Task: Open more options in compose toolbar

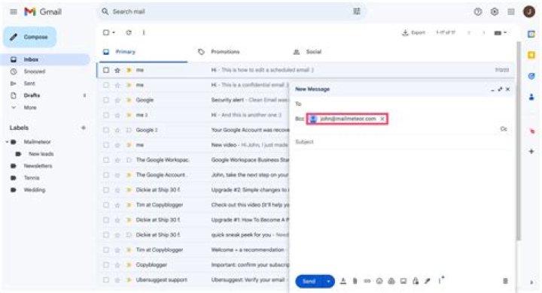Action: pos(441,280)
